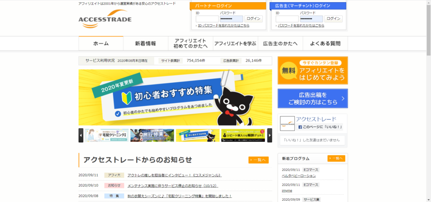Click black cat mascot on main banner

pyautogui.click(x=234, y=107)
